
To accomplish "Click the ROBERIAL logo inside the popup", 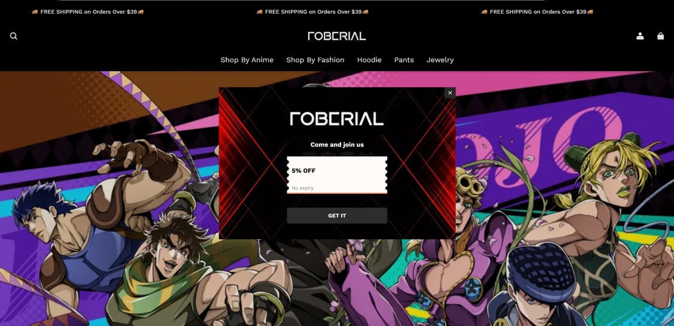I will coord(337,118).
